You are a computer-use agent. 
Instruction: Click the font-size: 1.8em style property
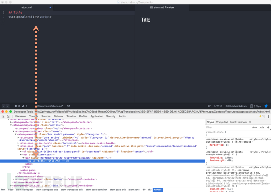pos(221,157)
